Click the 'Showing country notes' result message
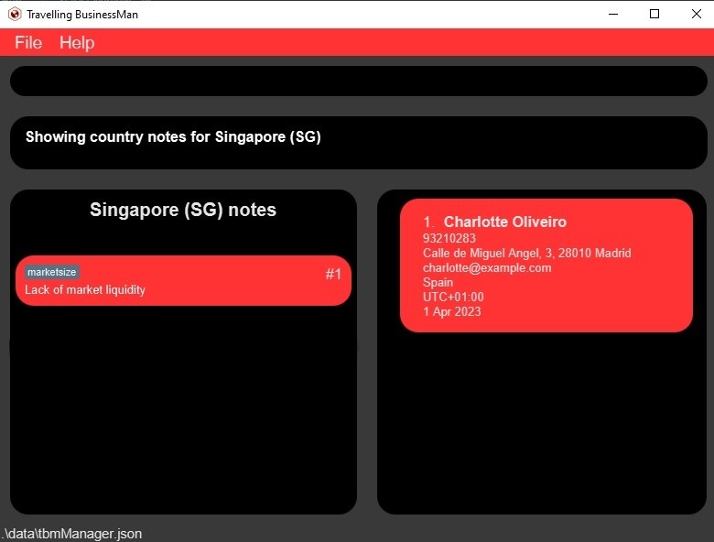This screenshot has width=714, height=542. tap(173, 136)
